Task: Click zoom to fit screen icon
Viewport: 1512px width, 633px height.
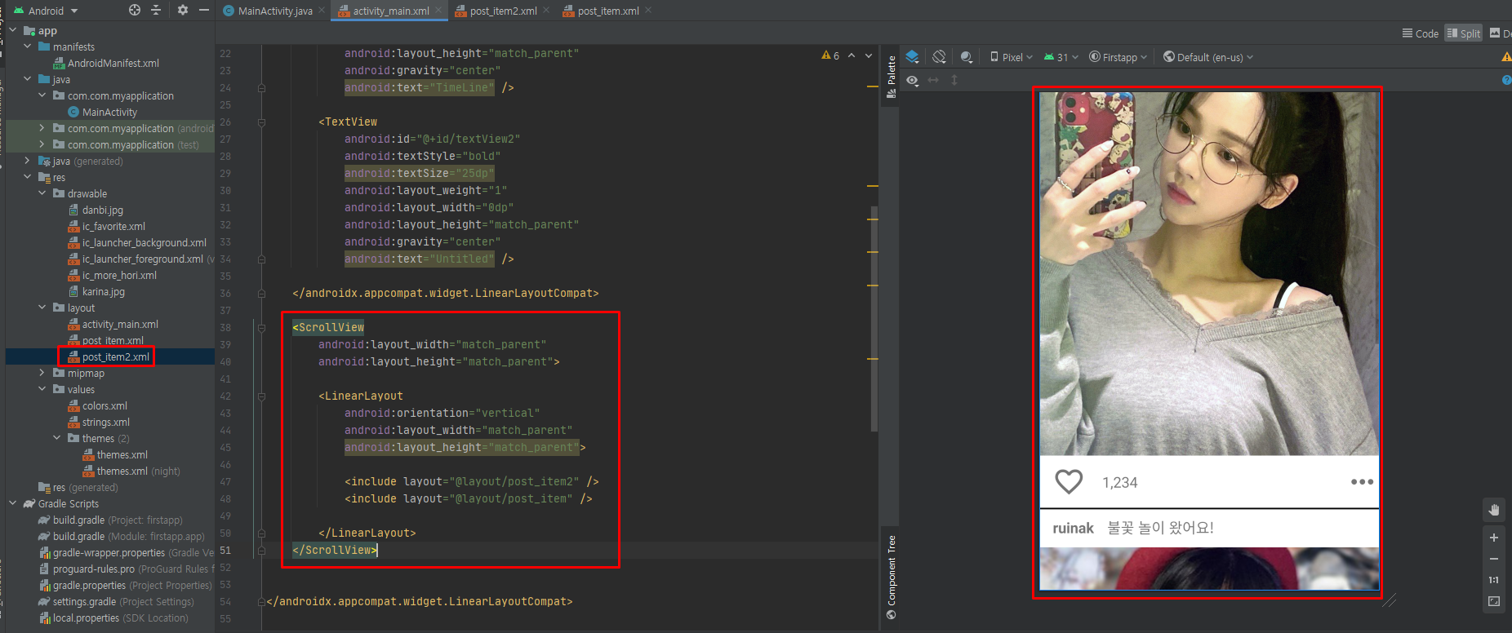Action: (1494, 601)
